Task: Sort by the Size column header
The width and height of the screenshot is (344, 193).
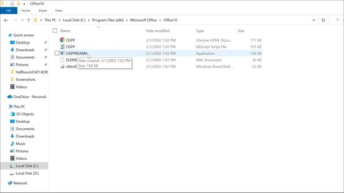Action: click(241, 31)
